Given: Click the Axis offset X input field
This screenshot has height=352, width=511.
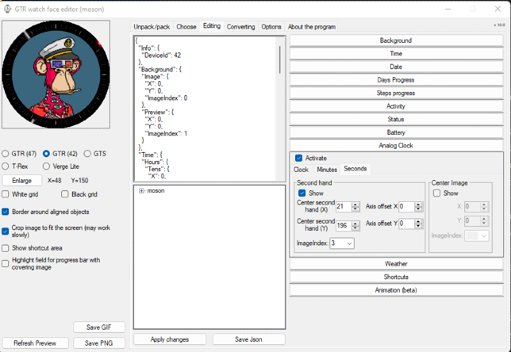Looking at the screenshot, I should (407, 206).
